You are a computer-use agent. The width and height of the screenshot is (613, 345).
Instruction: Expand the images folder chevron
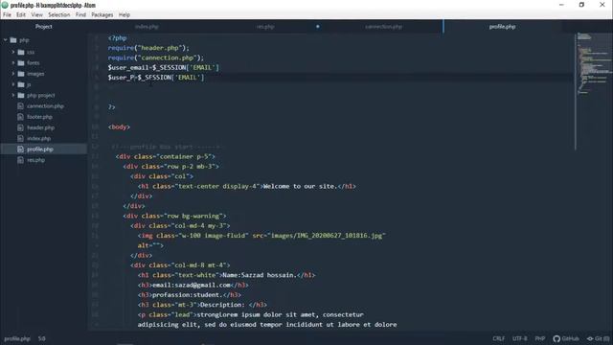click(x=12, y=74)
